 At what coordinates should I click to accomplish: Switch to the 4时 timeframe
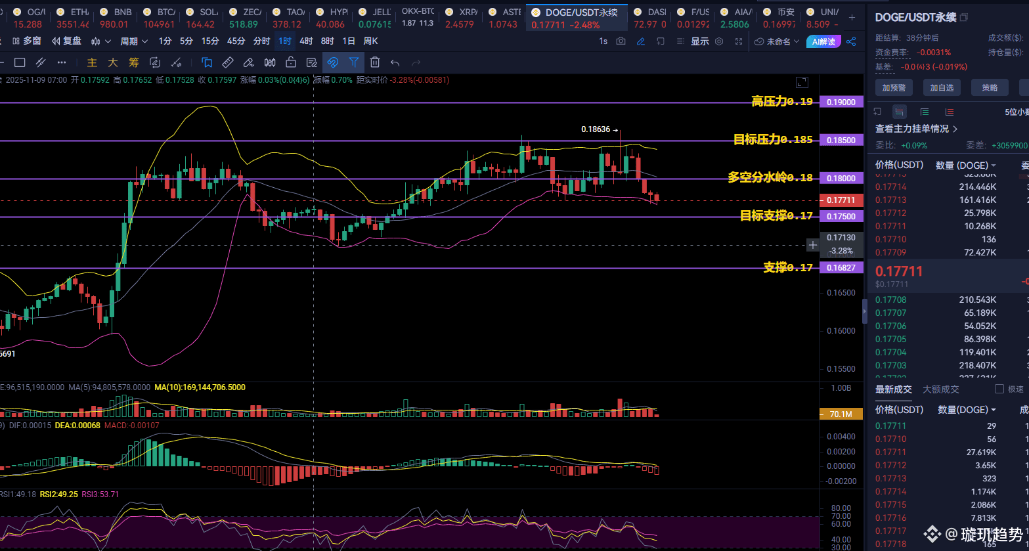[x=306, y=41]
